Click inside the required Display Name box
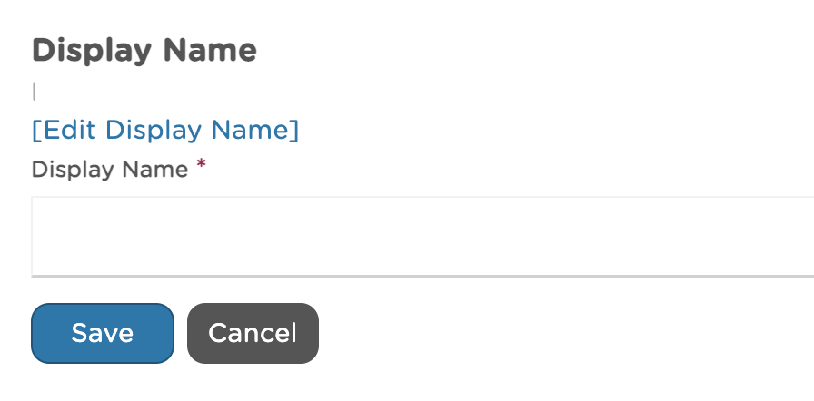814x401 pixels. coord(422,236)
